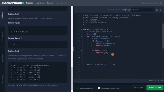Click the sample output '1 2 8 72'
This screenshot has width=164, height=92.
pos(14,45)
